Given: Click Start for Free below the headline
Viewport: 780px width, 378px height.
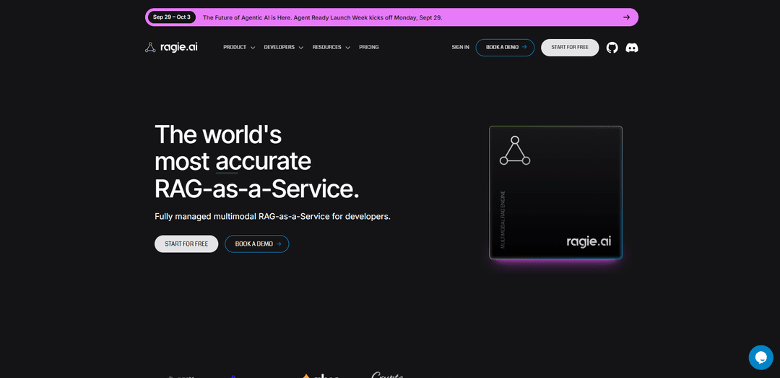Looking at the screenshot, I should point(186,244).
